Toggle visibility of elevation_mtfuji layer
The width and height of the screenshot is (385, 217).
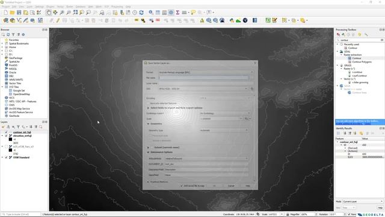[x=7, y=136]
